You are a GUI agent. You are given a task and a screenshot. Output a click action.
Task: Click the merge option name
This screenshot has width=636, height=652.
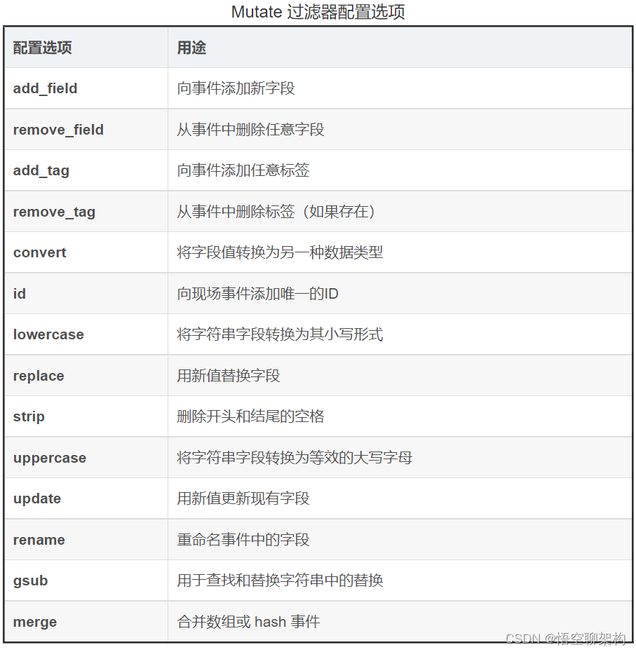pos(34,622)
